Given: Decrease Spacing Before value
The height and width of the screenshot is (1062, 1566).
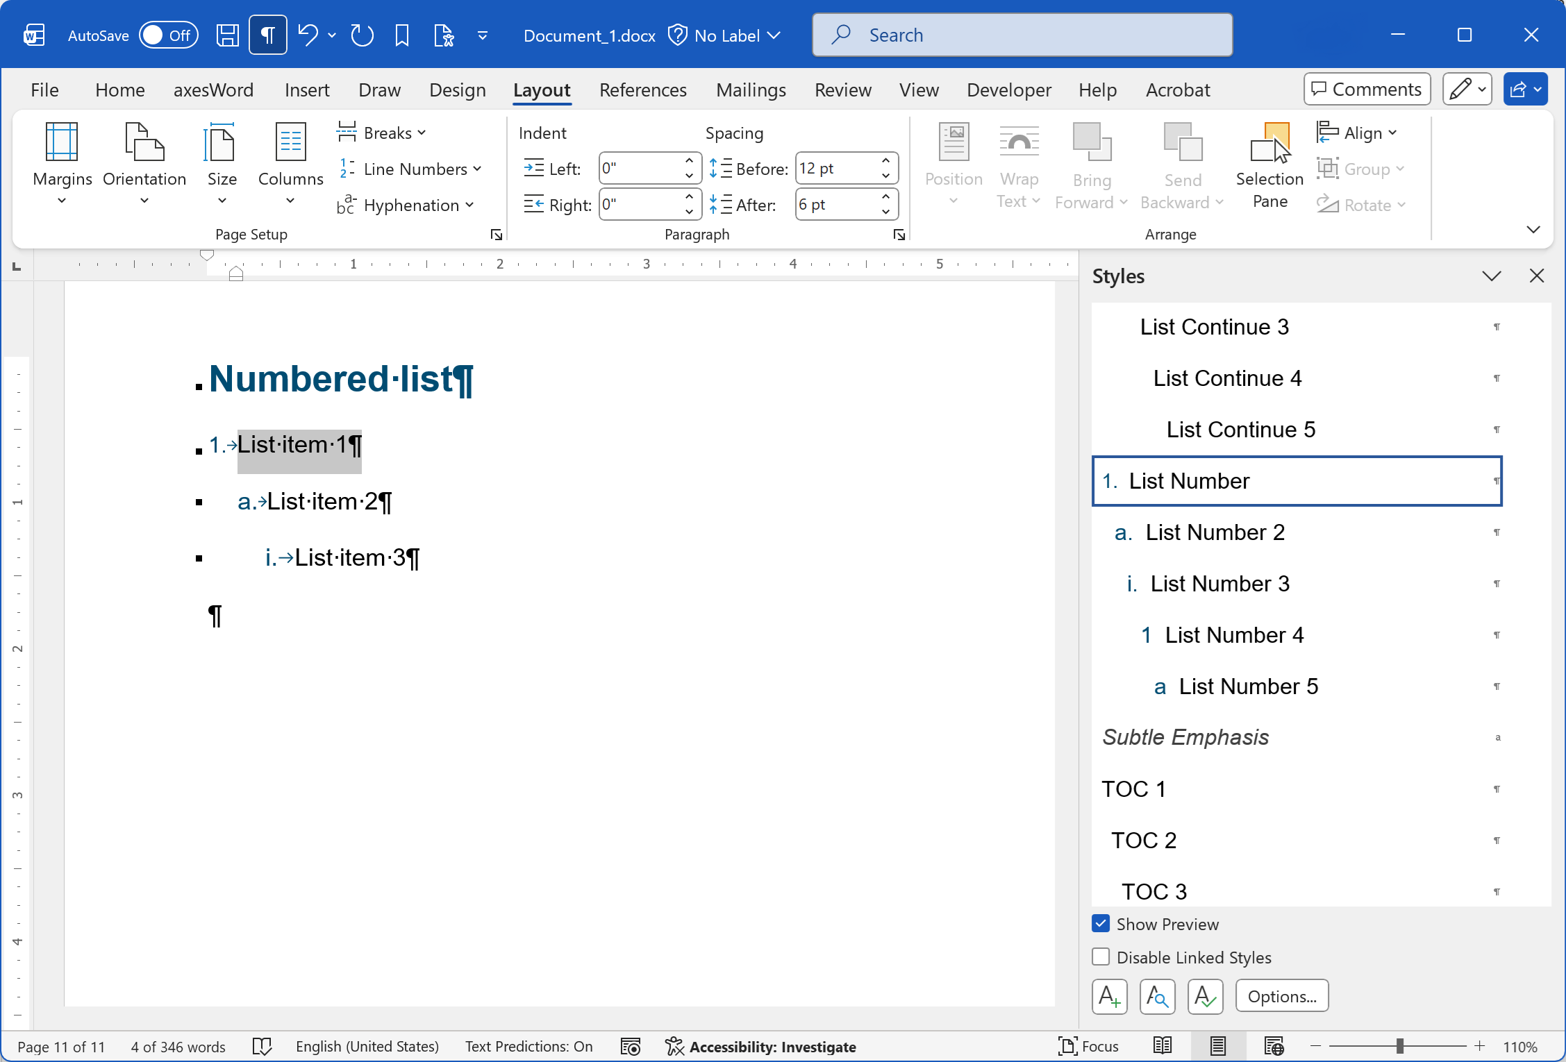Looking at the screenshot, I should click(x=885, y=176).
